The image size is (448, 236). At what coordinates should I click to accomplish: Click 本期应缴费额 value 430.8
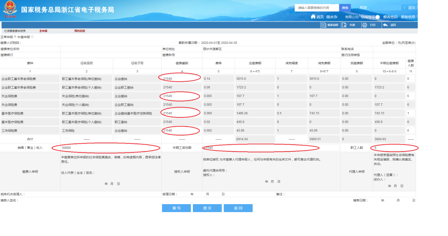coord(389,122)
